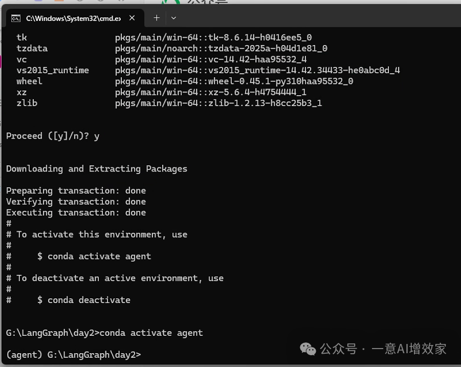Click the WeChat megaphone watermark icon
The image size is (461, 367).
[308, 349]
